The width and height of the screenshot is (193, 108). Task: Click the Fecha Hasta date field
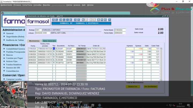[x=120, y=33]
